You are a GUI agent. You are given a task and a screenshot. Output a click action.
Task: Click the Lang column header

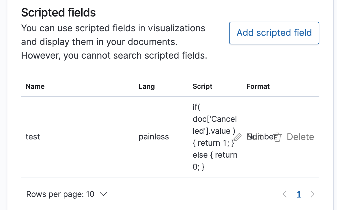coord(147,86)
